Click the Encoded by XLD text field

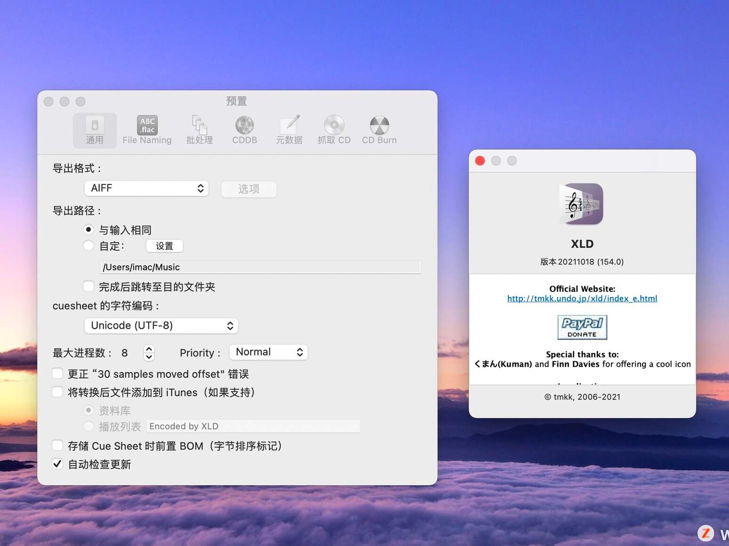coord(253,426)
